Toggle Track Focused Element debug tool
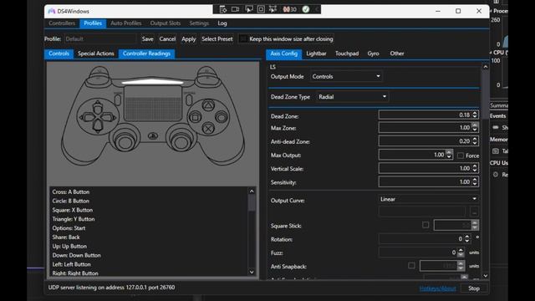The width and height of the screenshot is (535, 301). [x=273, y=9]
